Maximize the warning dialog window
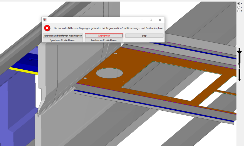The height and width of the screenshot is (146, 244). point(151,20)
